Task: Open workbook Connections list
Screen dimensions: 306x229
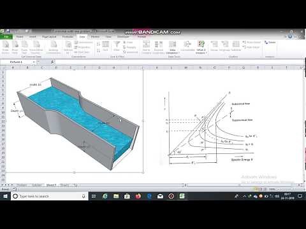Action: tap(84, 43)
